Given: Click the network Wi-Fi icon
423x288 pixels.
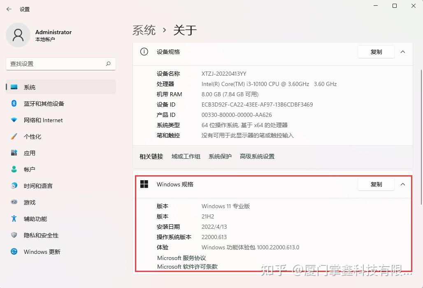Looking at the screenshot, I should pos(14,120).
